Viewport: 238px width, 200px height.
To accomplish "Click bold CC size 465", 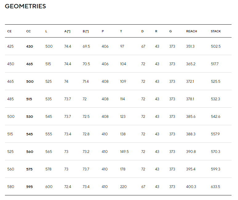I will [x=30, y=64].
